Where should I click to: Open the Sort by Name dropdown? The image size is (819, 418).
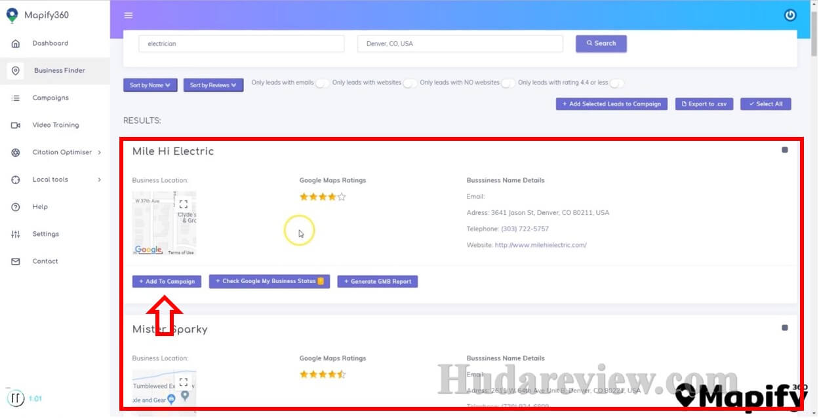[150, 85]
